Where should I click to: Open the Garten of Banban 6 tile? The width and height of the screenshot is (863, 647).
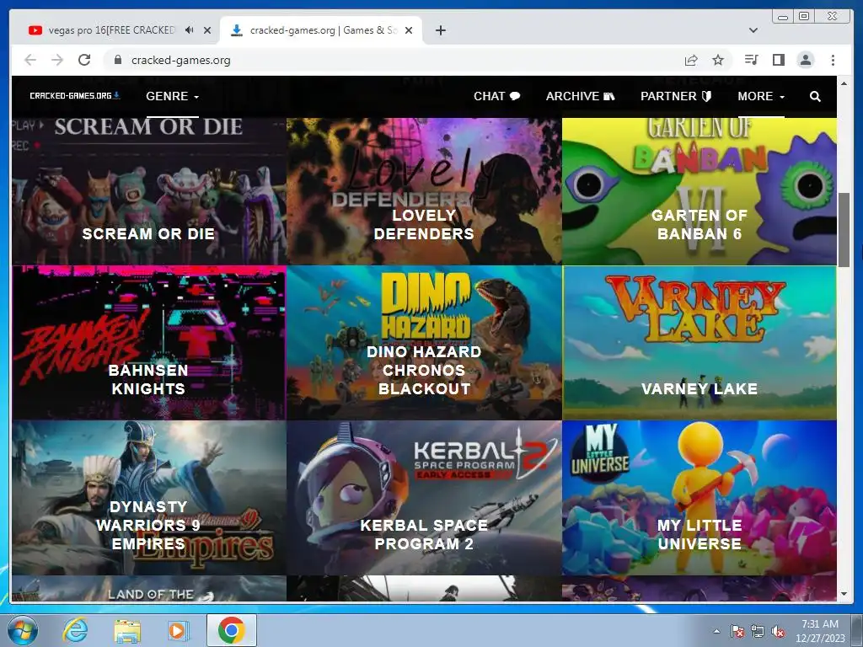699,191
